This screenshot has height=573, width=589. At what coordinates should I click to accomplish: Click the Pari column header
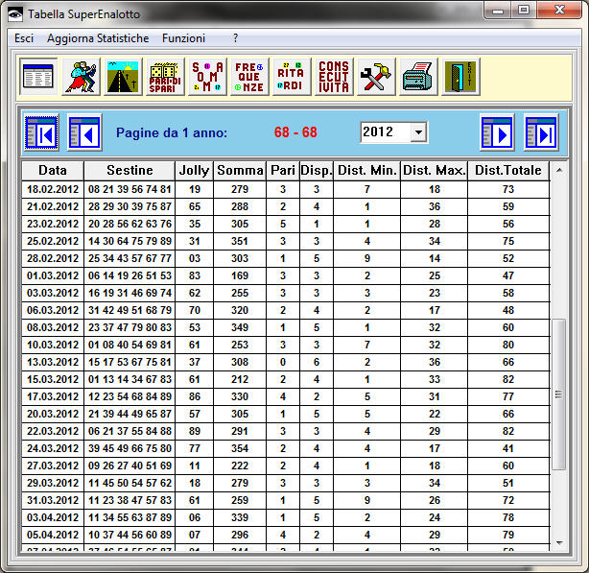(283, 171)
